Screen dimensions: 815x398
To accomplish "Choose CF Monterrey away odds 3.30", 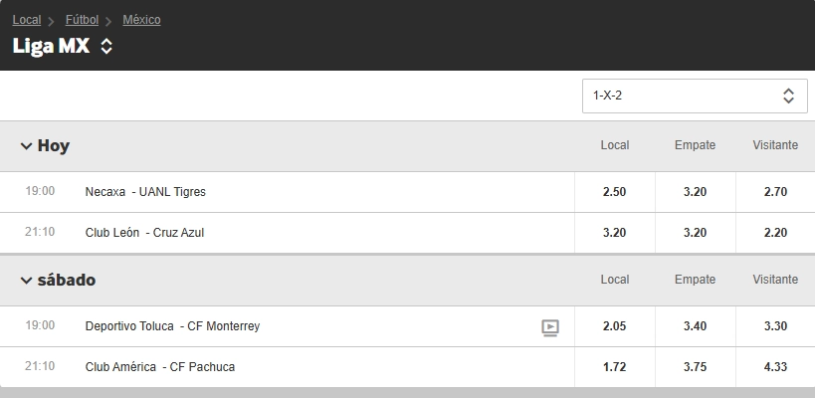I will (x=775, y=326).
